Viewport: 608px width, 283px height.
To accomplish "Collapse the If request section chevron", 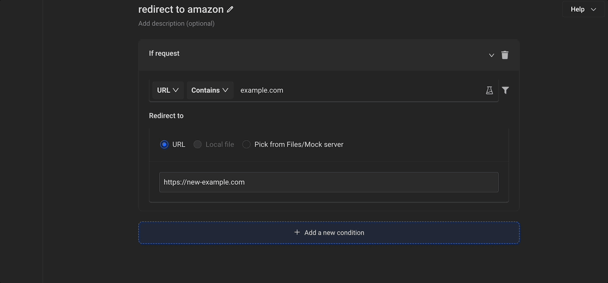I will pyautogui.click(x=491, y=55).
